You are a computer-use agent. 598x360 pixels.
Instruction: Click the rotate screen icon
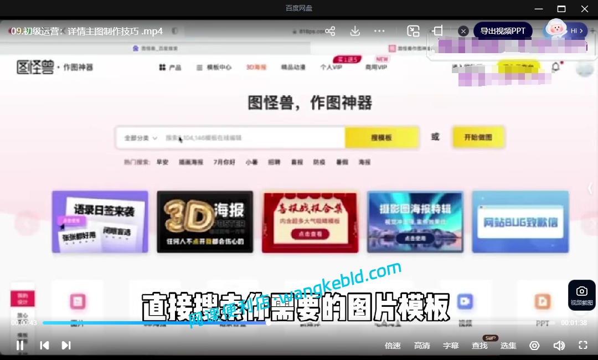click(x=438, y=31)
